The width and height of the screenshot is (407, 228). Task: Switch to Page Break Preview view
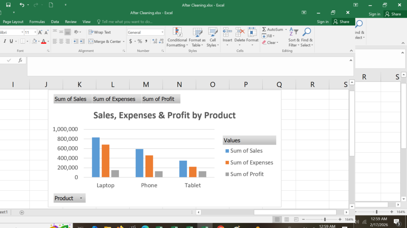[x=296, y=219]
